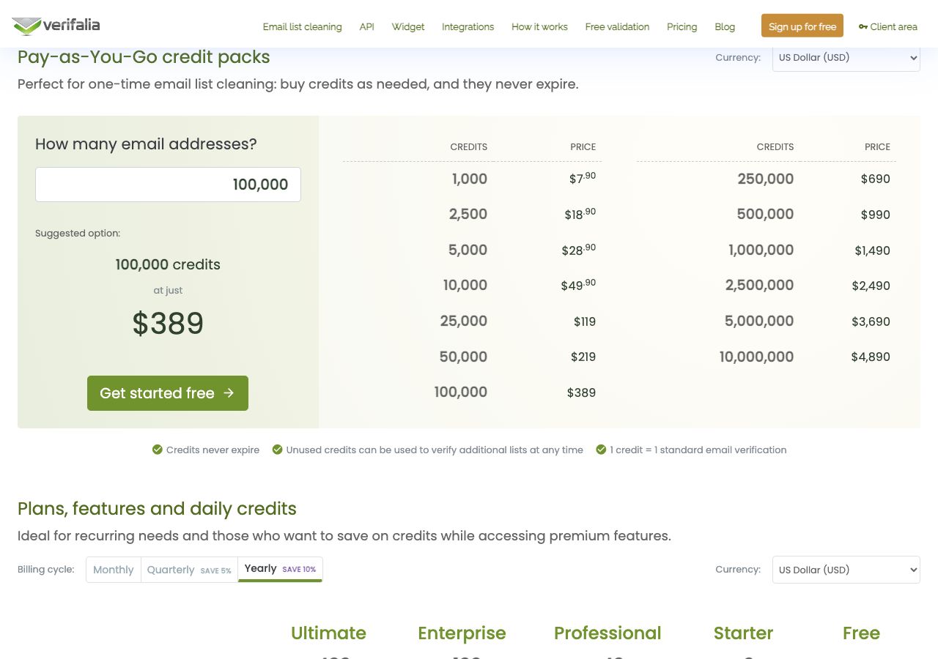Click the Ultimate plan heading

pyautogui.click(x=328, y=633)
